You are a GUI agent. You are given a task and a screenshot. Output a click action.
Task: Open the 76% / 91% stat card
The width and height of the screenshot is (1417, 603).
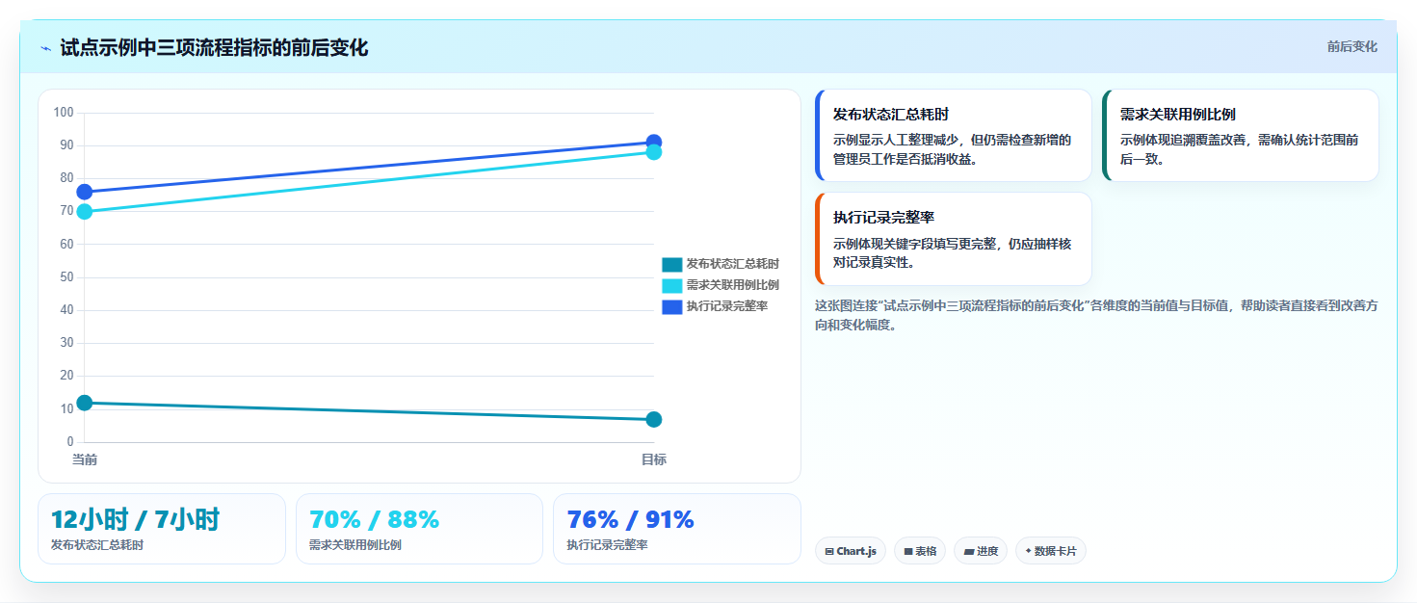(x=677, y=529)
